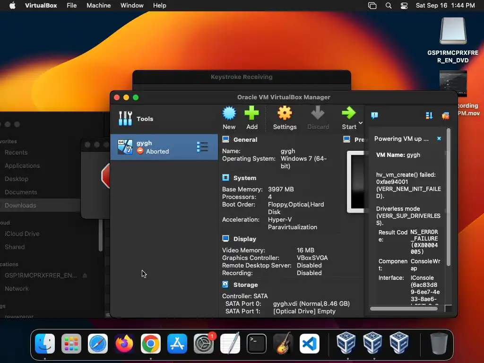Open the Apple menu
The image size is (484, 363).
click(12, 6)
